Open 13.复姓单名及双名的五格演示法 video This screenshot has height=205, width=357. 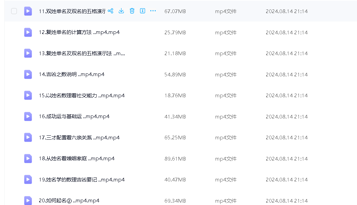[x=82, y=54]
